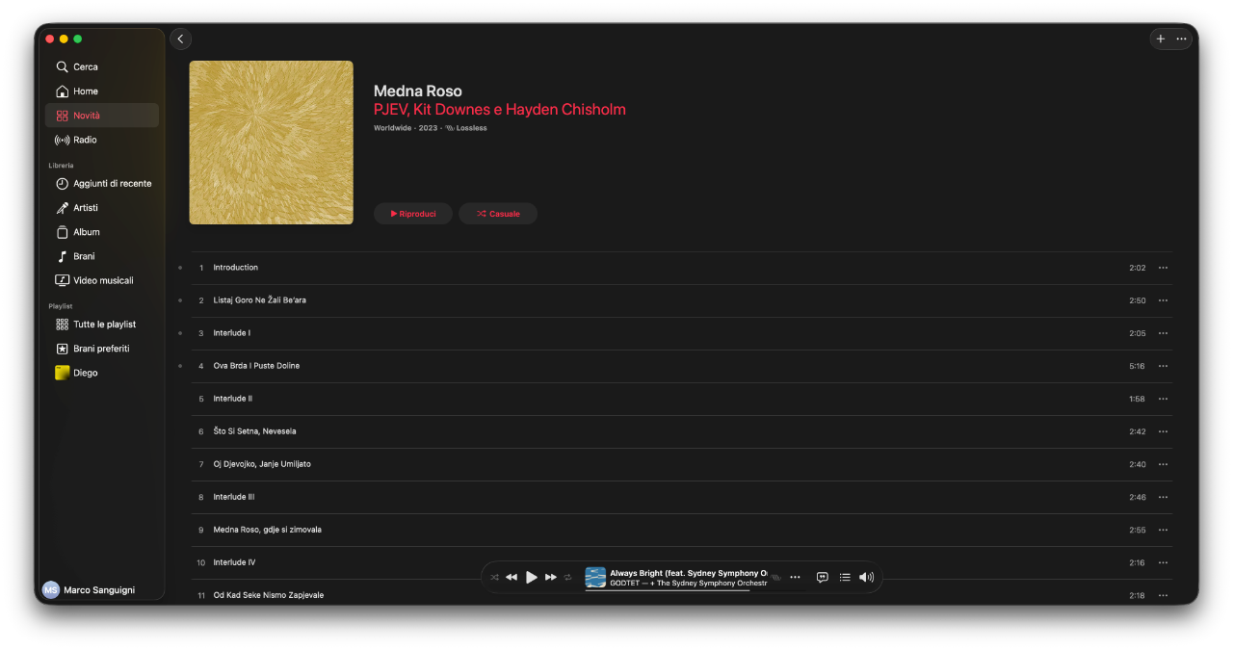
Task: Click the volume speaker icon
Action: tap(866, 577)
